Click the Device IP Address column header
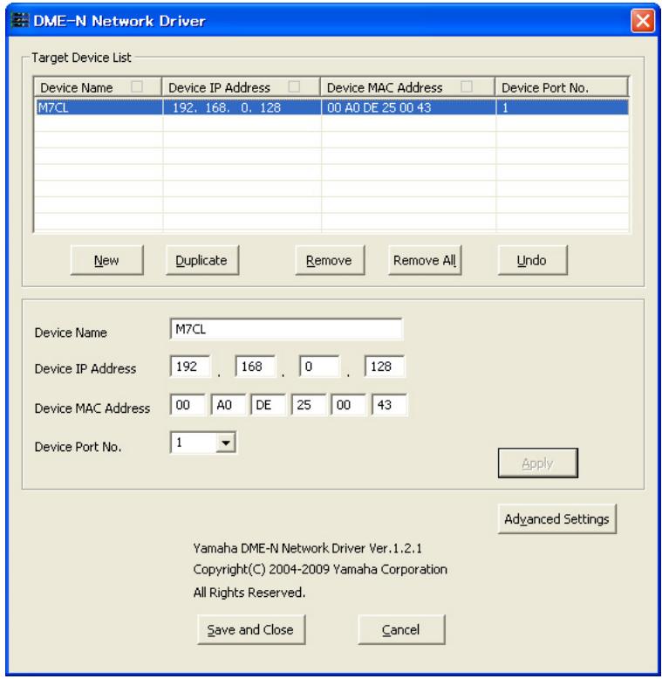 [x=241, y=87]
